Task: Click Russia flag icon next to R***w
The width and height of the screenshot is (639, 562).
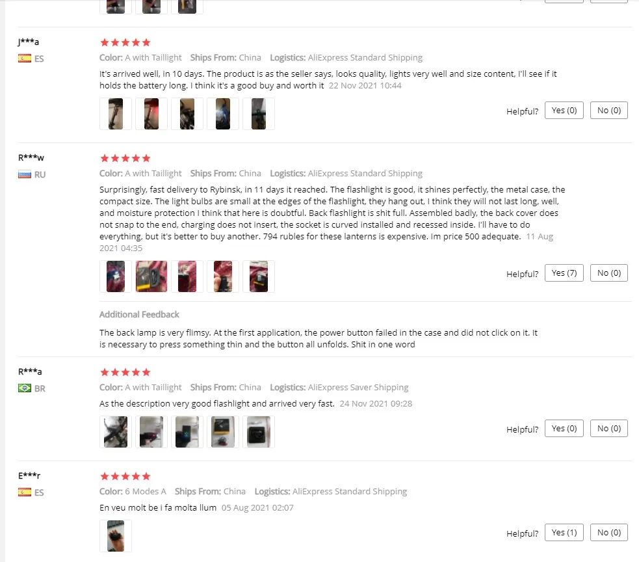Action: coord(25,174)
